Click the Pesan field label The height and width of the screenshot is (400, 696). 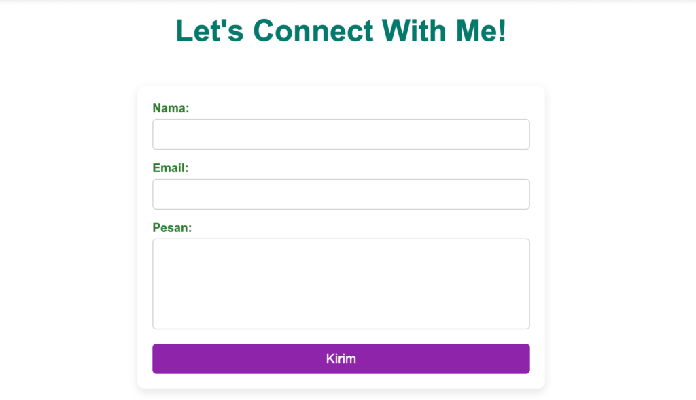[x=171, y=227]
